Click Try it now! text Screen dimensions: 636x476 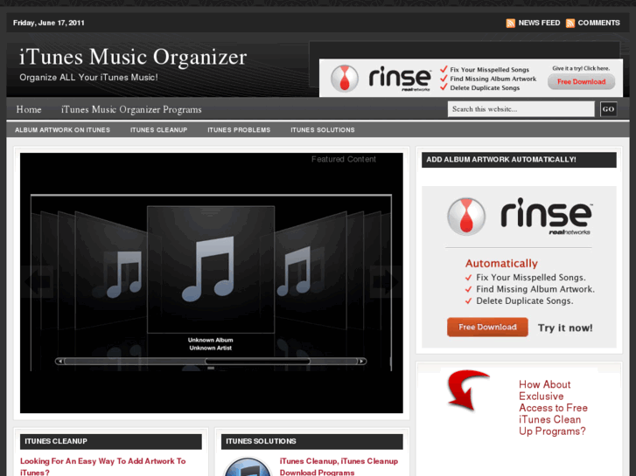click(x=565, y=328)
